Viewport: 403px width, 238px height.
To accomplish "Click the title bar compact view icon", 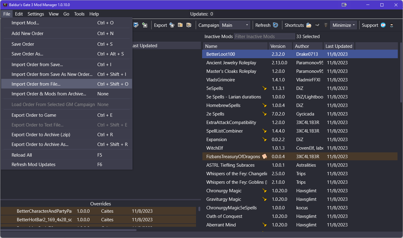I will pyautogui.click(x=344, y=5).
